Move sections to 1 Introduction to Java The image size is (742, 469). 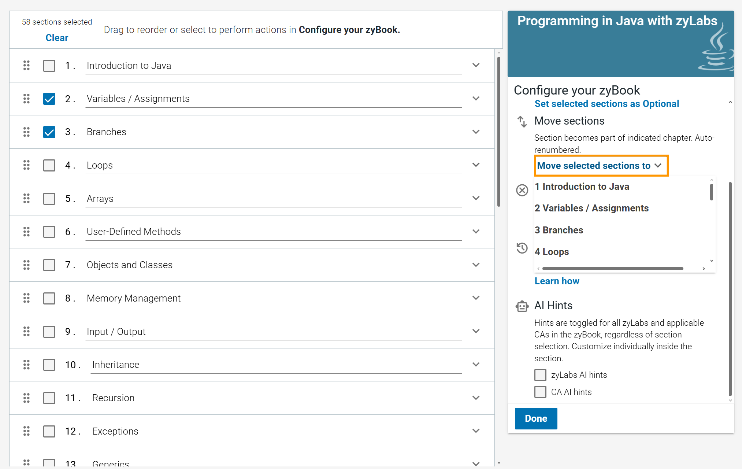click(x=582, y=187)
